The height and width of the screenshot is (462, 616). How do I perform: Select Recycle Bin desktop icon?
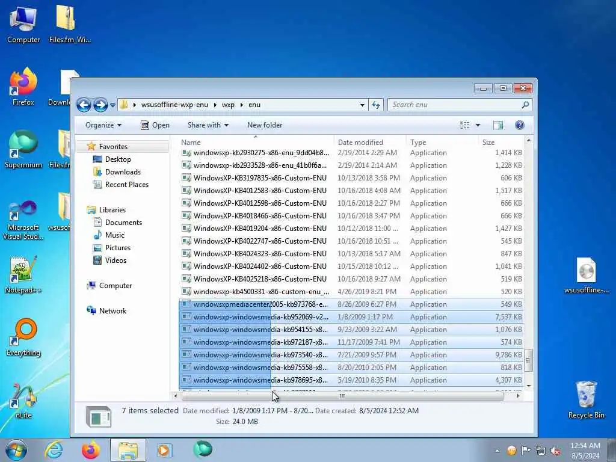[586, 399]
